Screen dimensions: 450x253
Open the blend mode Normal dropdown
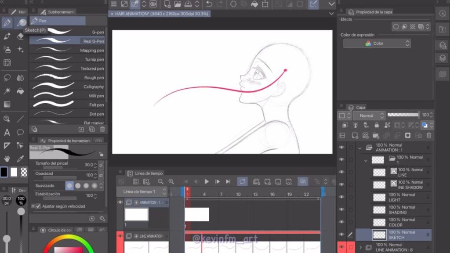coord(369,116)
